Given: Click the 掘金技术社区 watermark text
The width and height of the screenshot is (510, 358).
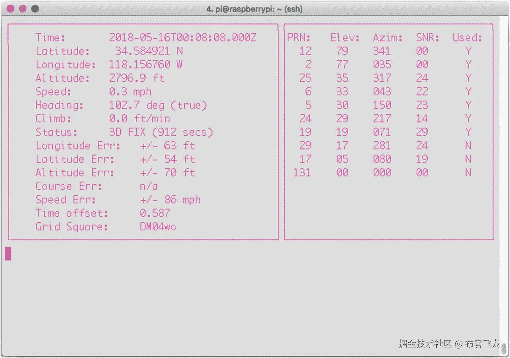Looking at the screenshot, I should [x=425, y=343].
